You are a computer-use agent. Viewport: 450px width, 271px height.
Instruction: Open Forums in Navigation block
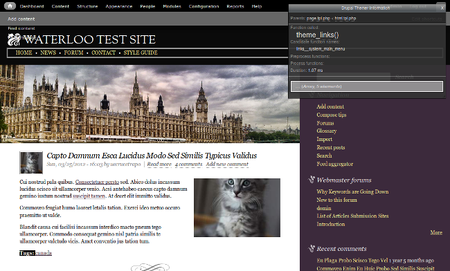(325, 123)
